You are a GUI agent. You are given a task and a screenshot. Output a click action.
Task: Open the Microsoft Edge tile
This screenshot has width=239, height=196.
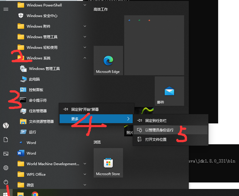tap(108, 61)
